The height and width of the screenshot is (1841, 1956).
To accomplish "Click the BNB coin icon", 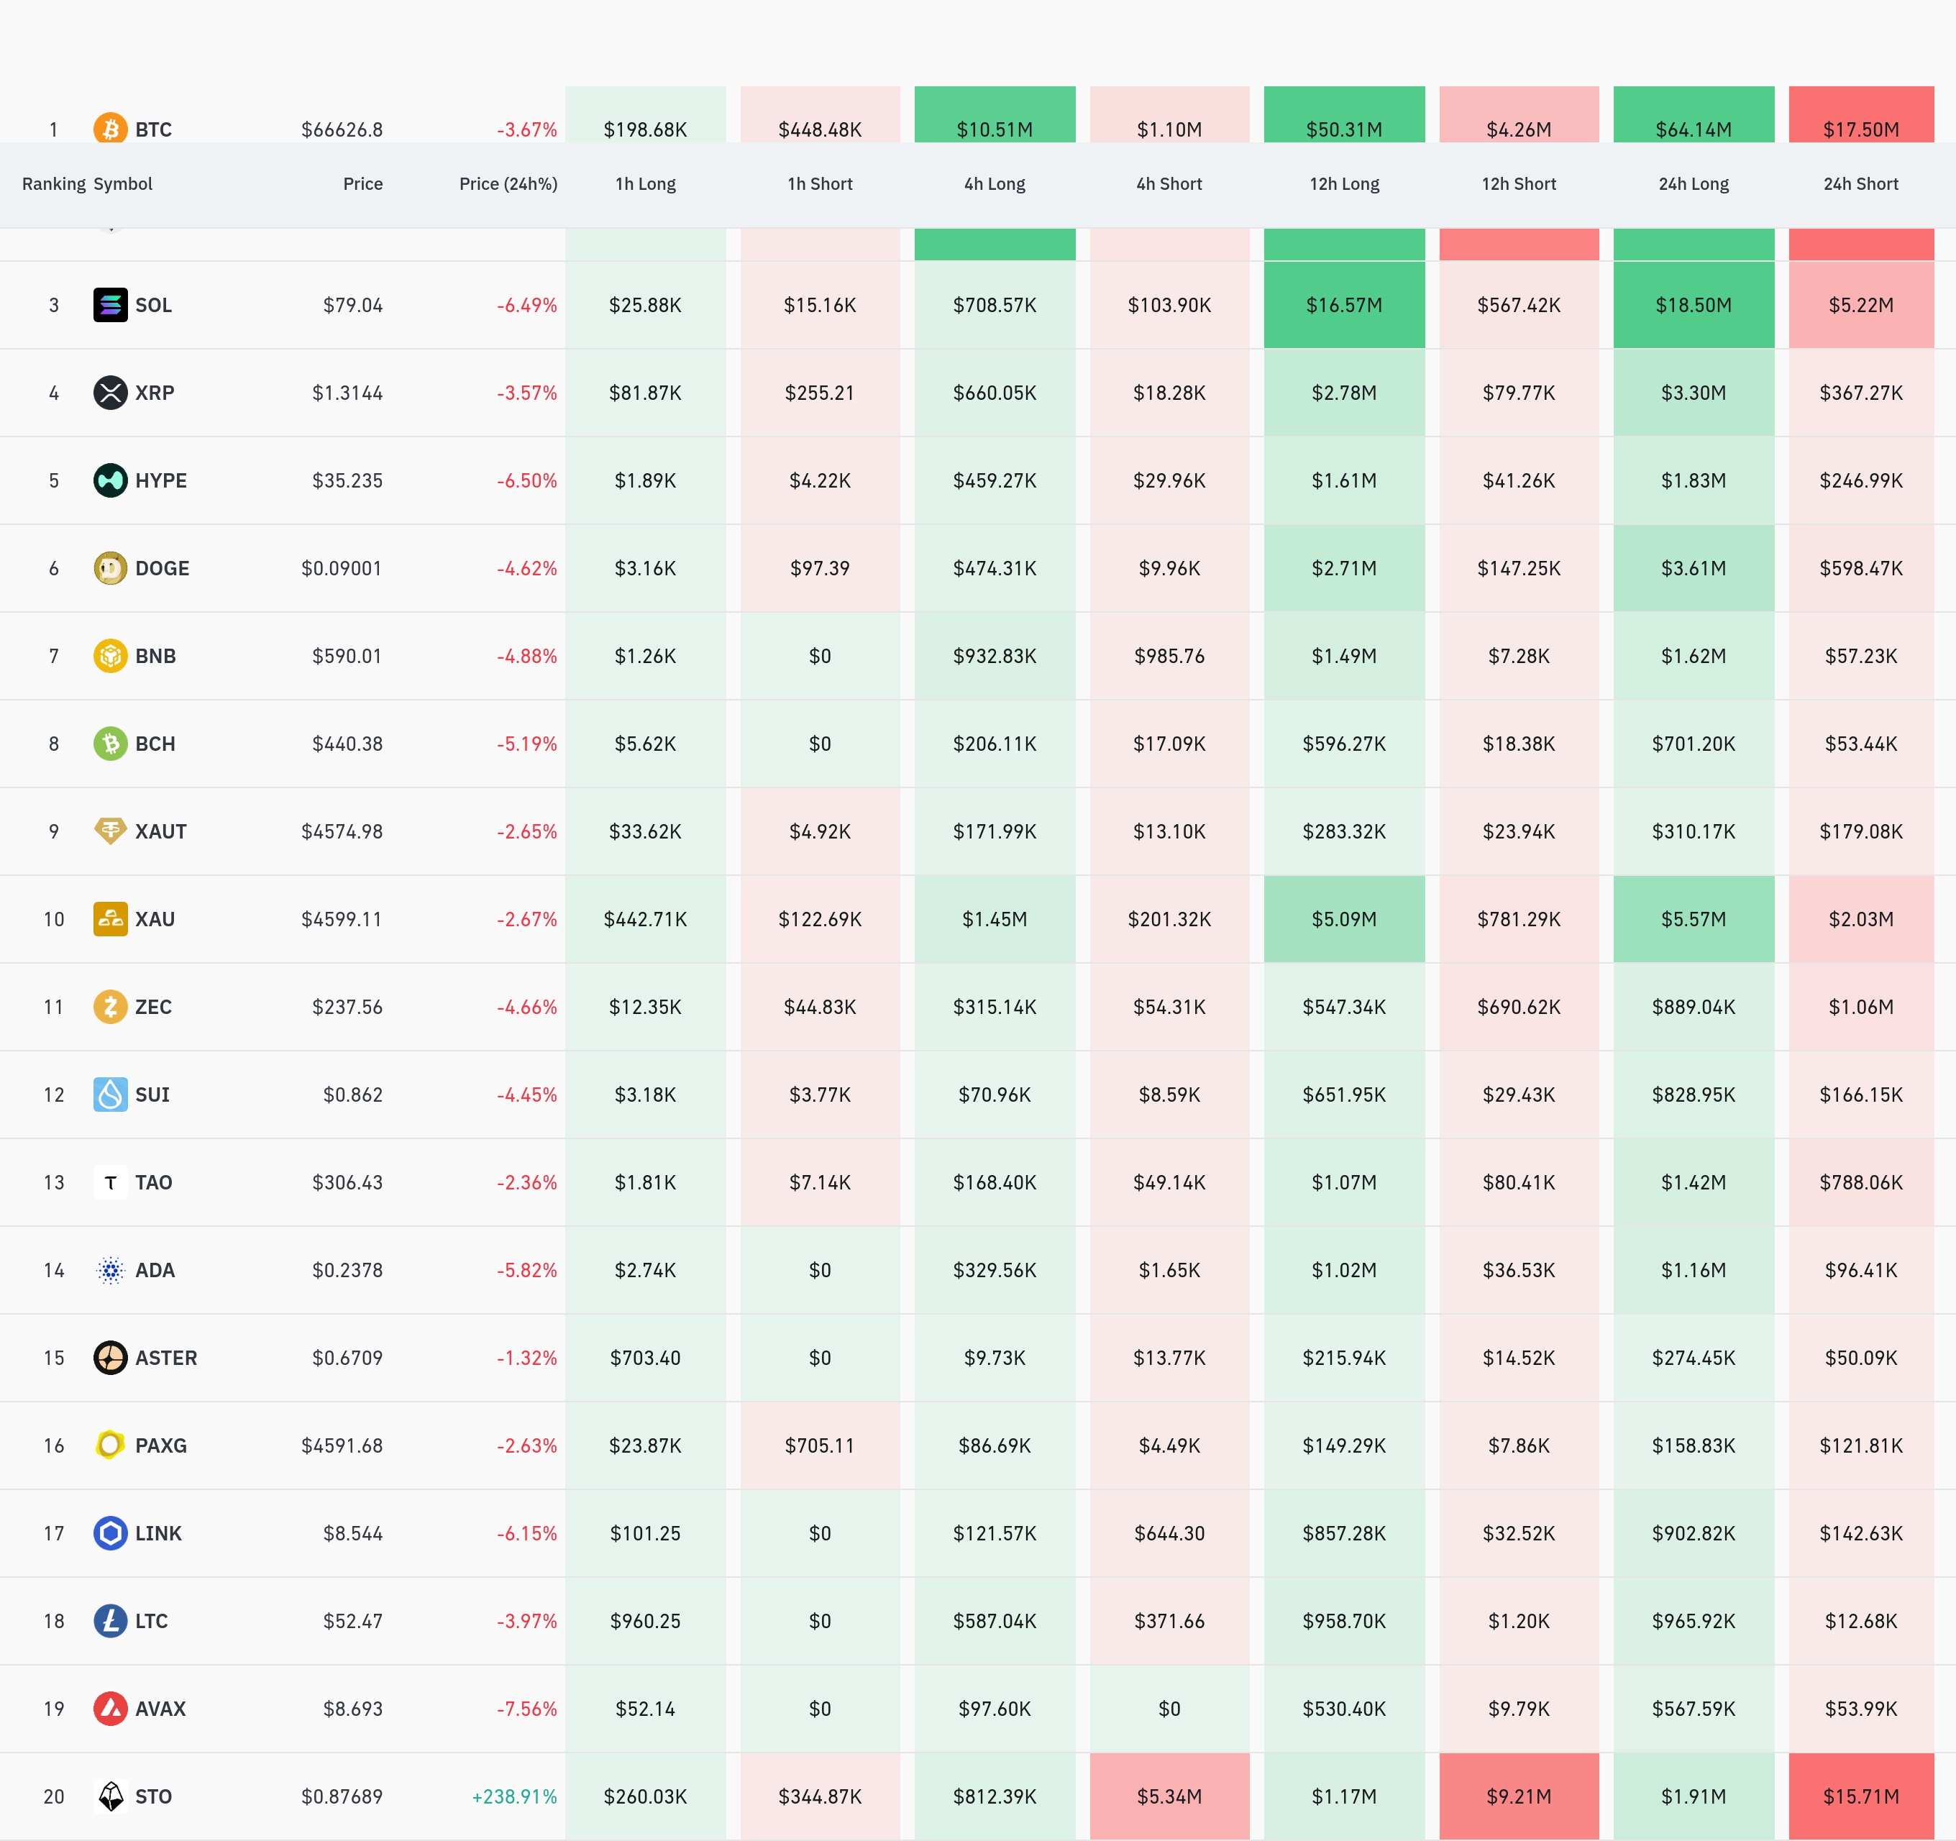I will coord(110,655).
